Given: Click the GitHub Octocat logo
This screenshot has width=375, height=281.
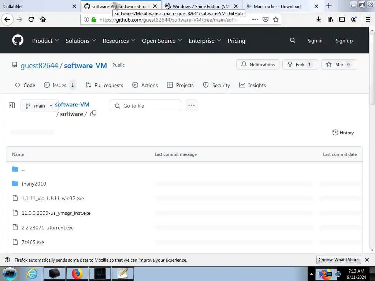Looking at the screenshot, I should [x=18, y=40].
